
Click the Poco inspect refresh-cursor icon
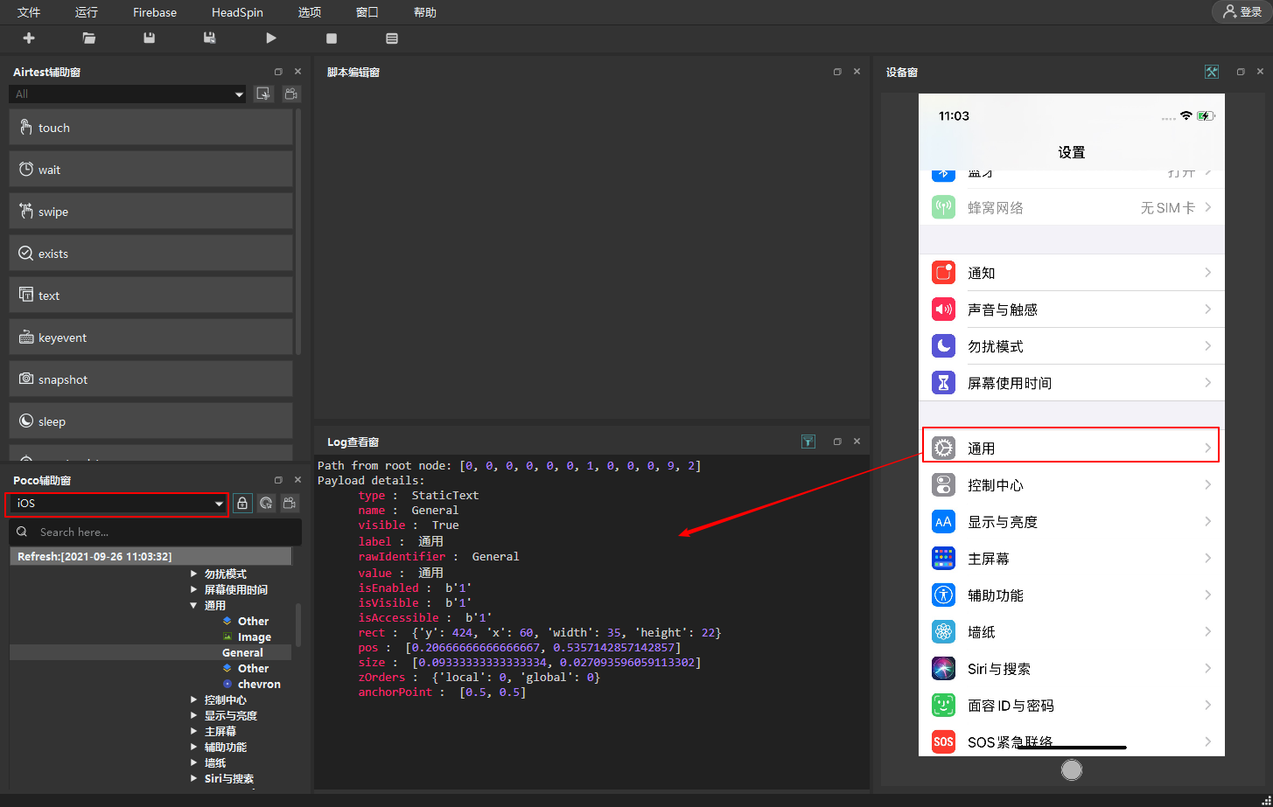click(266, 504)
